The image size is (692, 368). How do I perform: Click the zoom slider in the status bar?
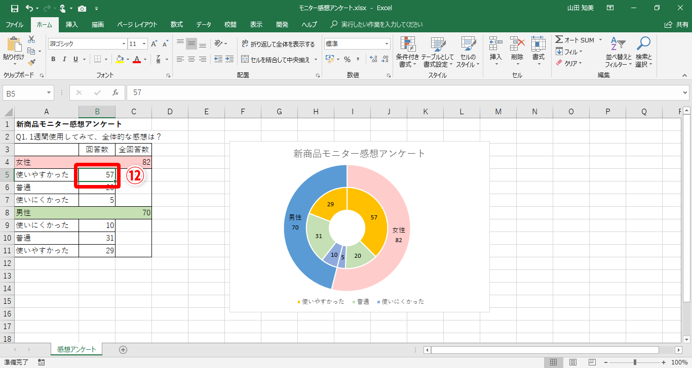[635, 362]
